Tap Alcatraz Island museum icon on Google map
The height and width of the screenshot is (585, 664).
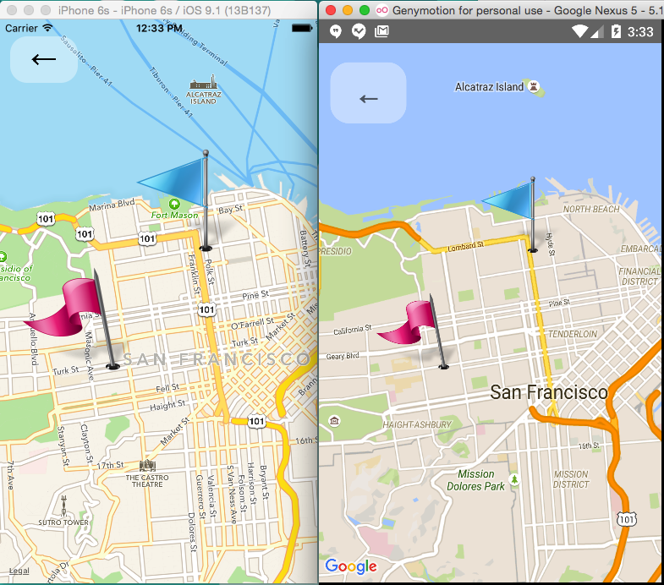(534, 87)
